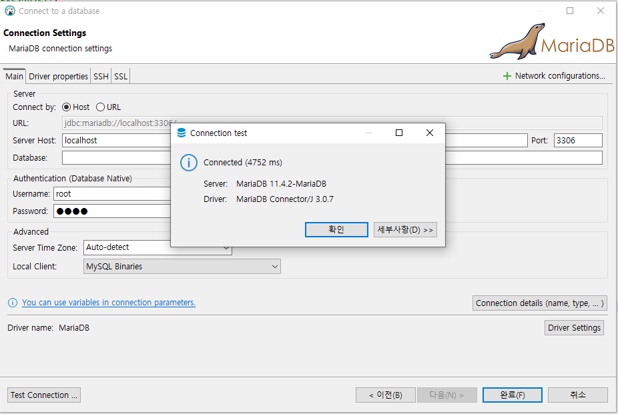Switch to the Main tab
This screenshot has width=618, height=414.
(14, 77)
